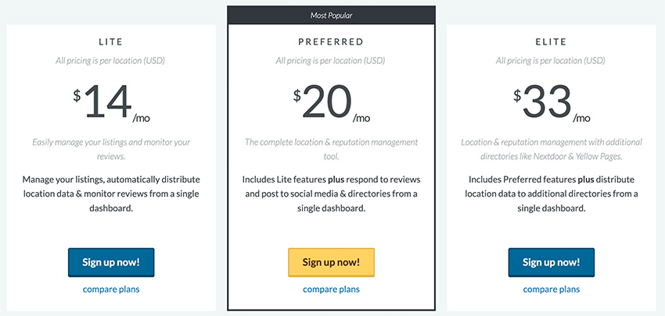
Task: Click the Includes Lite features description paragraph
Action: [x=331, y=194]
